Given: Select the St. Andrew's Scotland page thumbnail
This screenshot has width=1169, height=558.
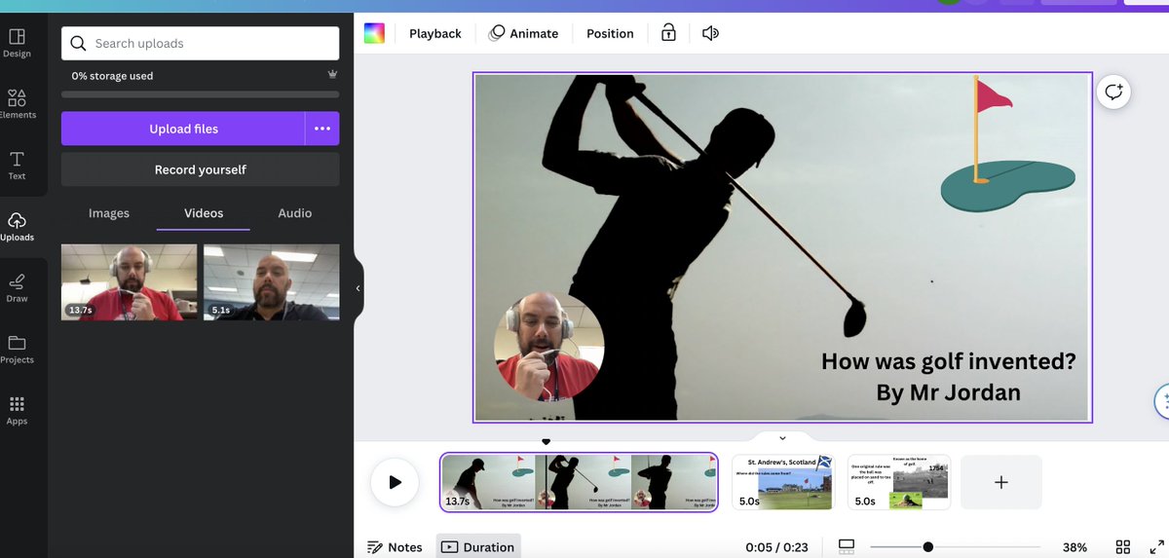Looking at the screenshot, I should coord(782,482).
